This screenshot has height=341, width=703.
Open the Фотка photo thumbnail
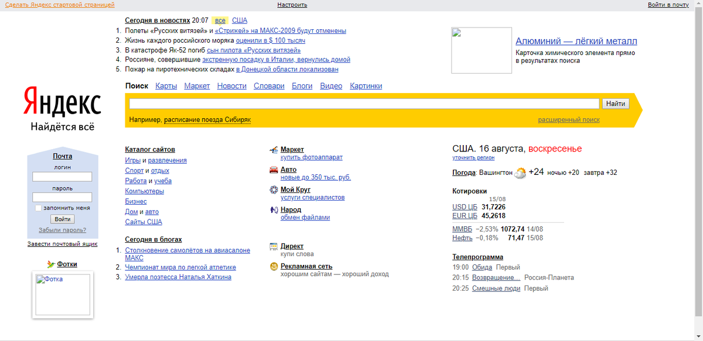pyautogui.click(x=63, y=295)
